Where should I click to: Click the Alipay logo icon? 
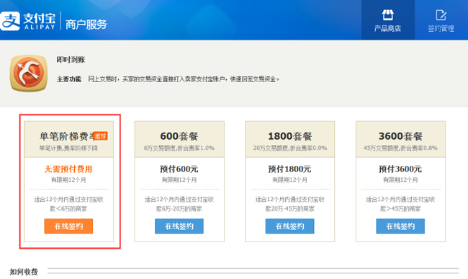tap(10, 21)
